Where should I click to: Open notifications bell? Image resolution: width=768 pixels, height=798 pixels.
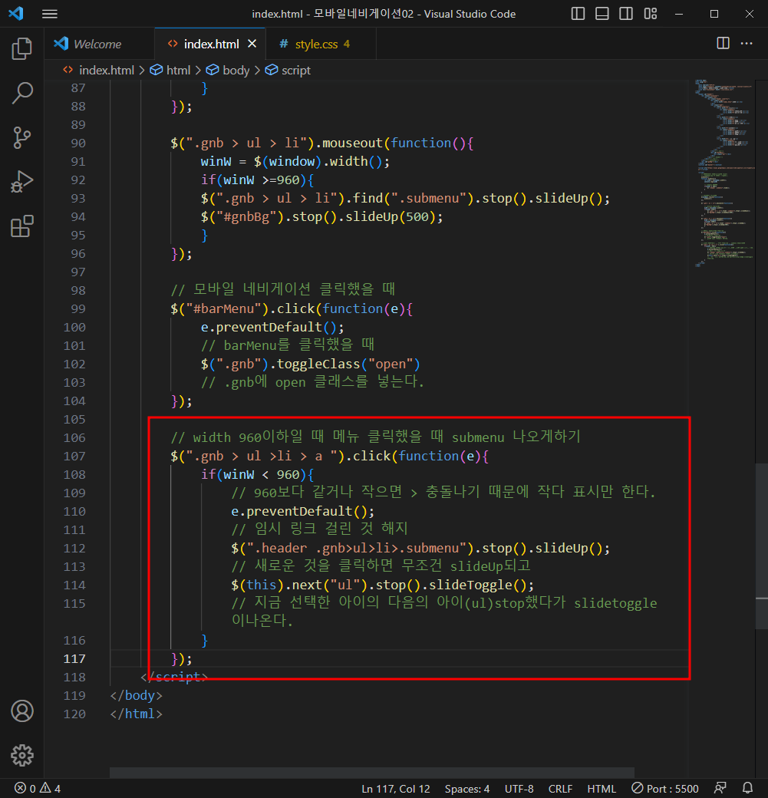pyautogui.click(x=747, y=788)
